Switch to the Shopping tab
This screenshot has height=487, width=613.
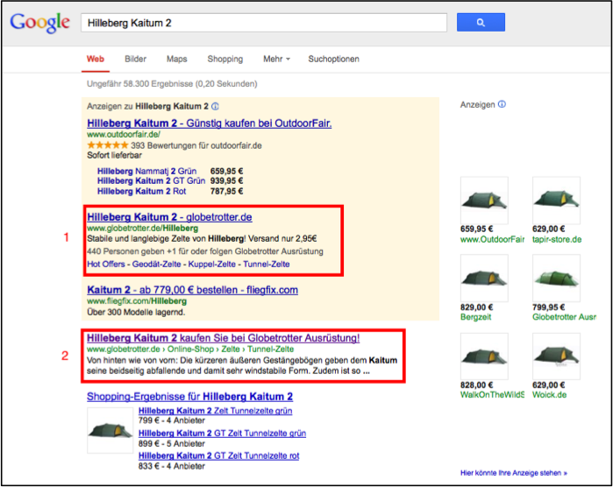[x=225, y=59]
